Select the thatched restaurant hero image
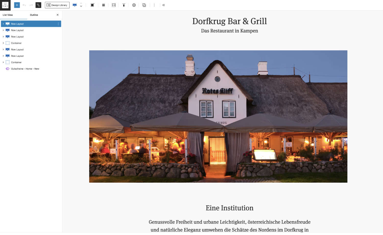This screenshot has height=235, width=383. pyautogui.click(x=218, y=116)
